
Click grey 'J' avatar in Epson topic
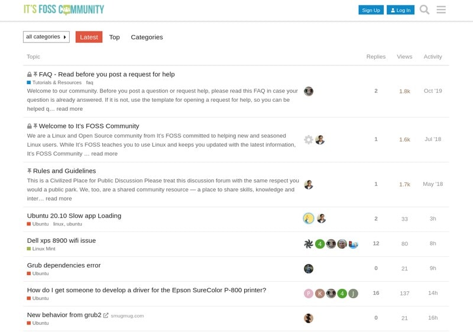pyautogui.click(x=353, y=294)
